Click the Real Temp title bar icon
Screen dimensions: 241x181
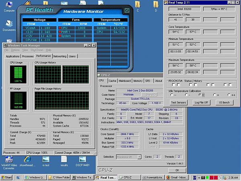[166, 3]
